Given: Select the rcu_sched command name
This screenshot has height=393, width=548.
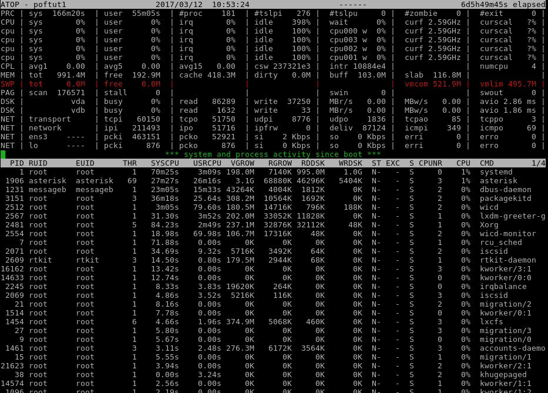Looking at the screenshot, I should [501, 242].
